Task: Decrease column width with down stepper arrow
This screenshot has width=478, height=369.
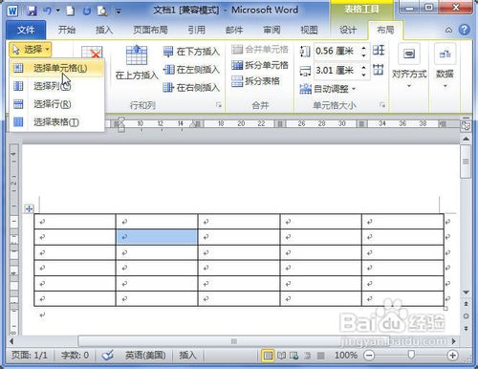Action: pyautogui.click(x=363, y=75)
